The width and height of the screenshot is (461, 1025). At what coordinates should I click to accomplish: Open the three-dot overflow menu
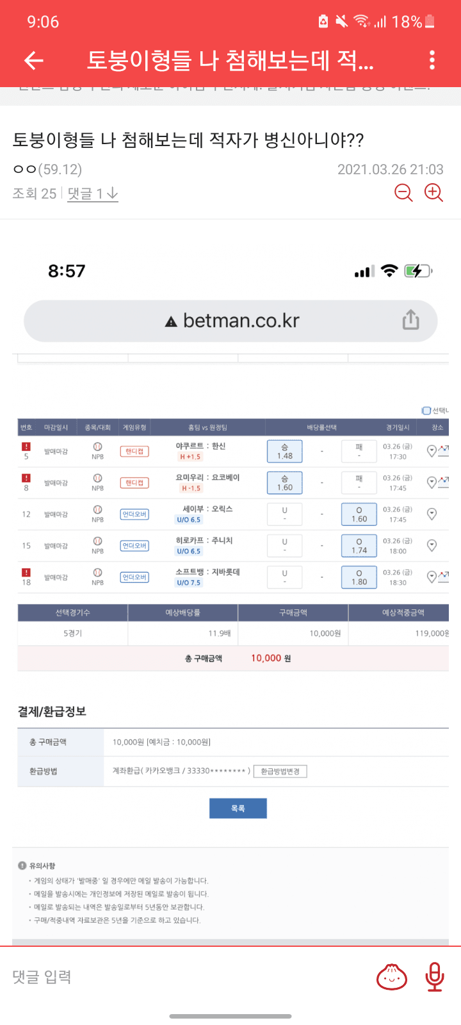(x=432, y=61)
